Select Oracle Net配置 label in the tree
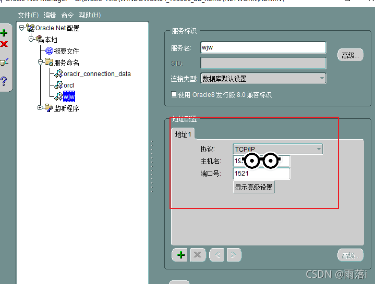 (x=57, y=28)
